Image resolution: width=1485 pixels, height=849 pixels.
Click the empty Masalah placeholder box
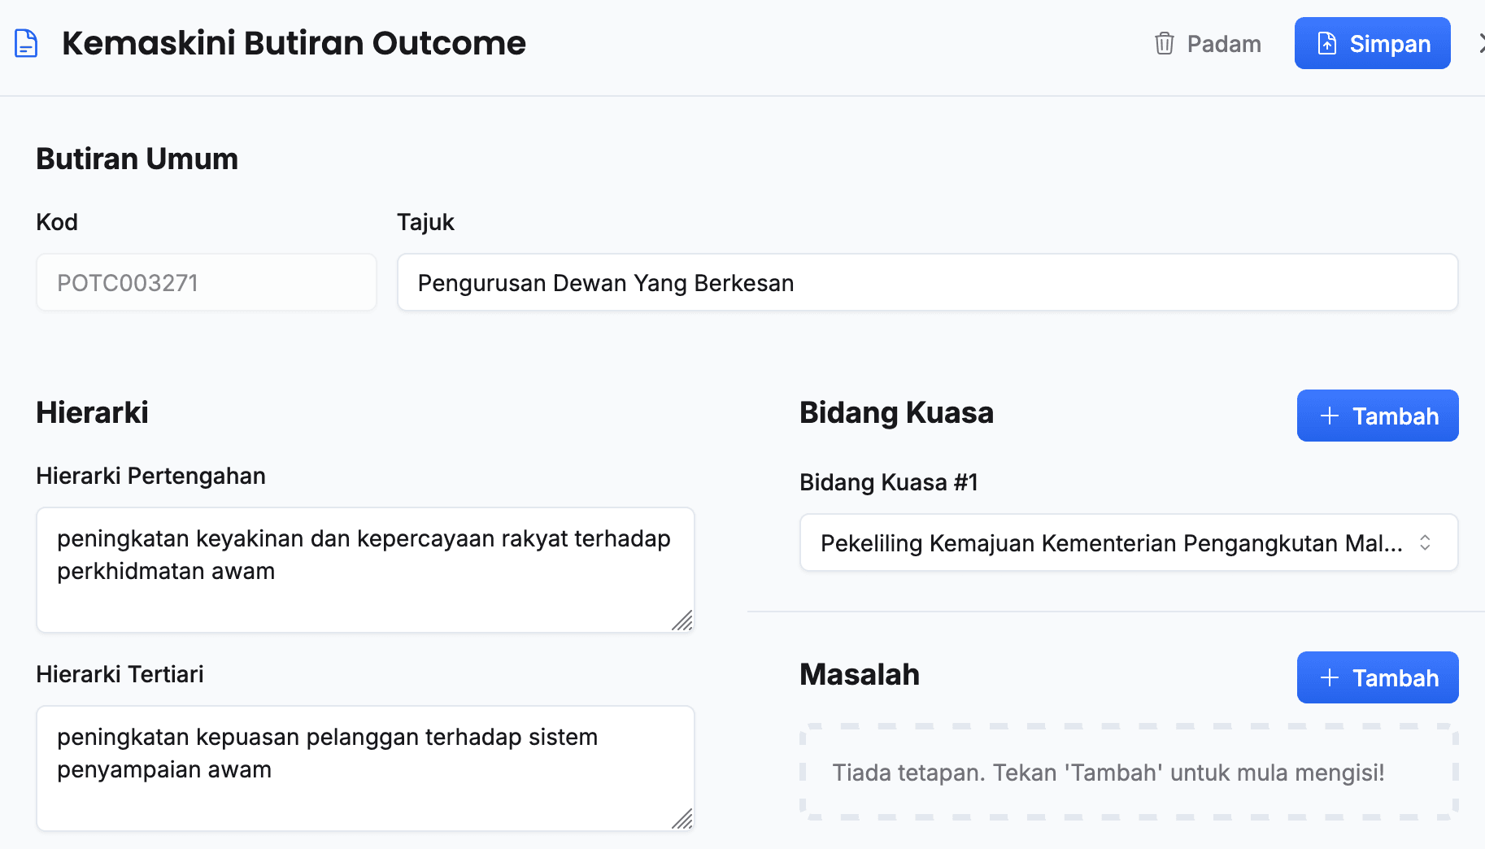point(1128,772)
